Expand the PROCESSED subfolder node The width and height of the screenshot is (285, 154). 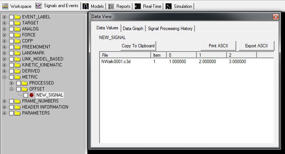(11, 83)
